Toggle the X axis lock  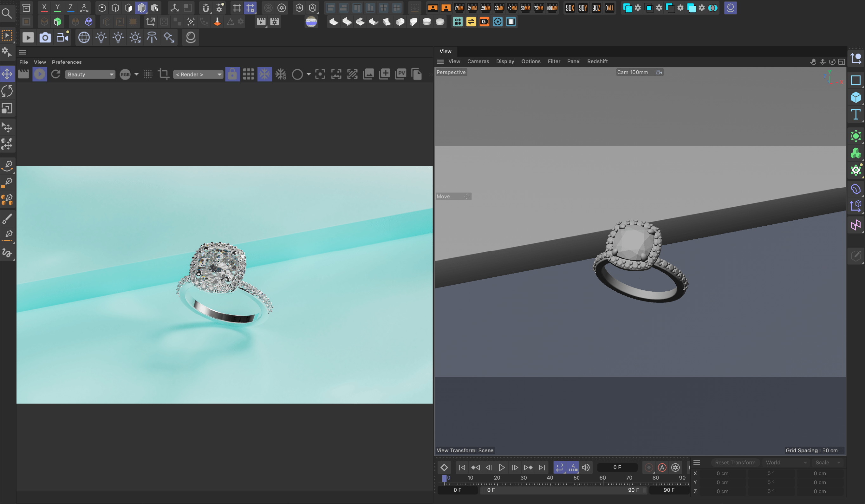[44, 8]
